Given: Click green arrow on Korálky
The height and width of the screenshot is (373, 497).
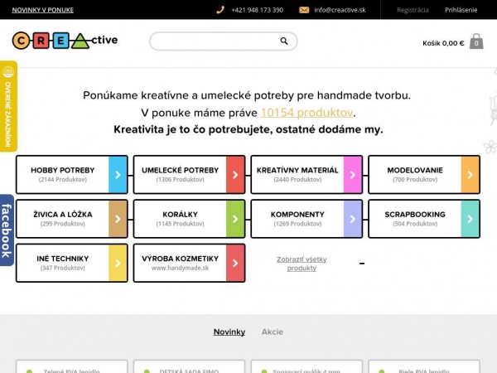Looking at the screenshot, I should (235, 219).
